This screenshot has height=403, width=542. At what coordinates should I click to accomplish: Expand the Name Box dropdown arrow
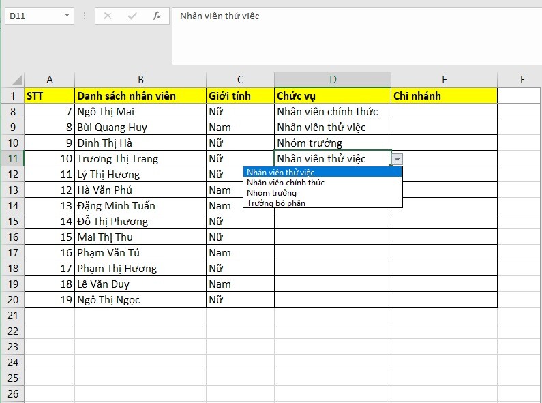click(67, 16)
